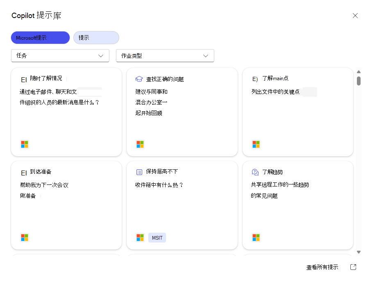Click the external link icon beside 查看所有提示
370x283 pixels.
pyautogui.click(x=353, y=267)
